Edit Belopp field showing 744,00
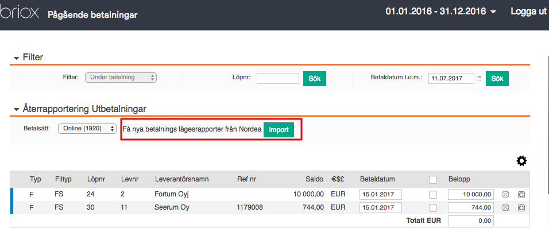549x228 pixels. (471, 208)
